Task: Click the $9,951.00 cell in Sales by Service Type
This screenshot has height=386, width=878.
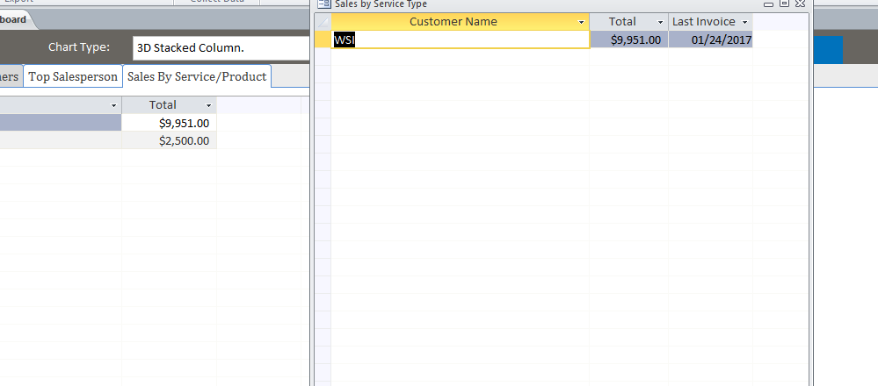Action: click(628, 39)
